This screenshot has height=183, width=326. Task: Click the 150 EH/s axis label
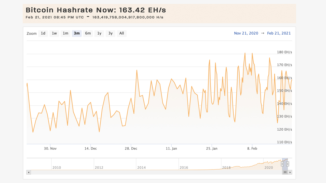(x=284, y=90)
